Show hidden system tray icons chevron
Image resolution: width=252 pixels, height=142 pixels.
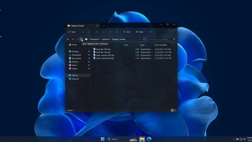pos(233,139)
